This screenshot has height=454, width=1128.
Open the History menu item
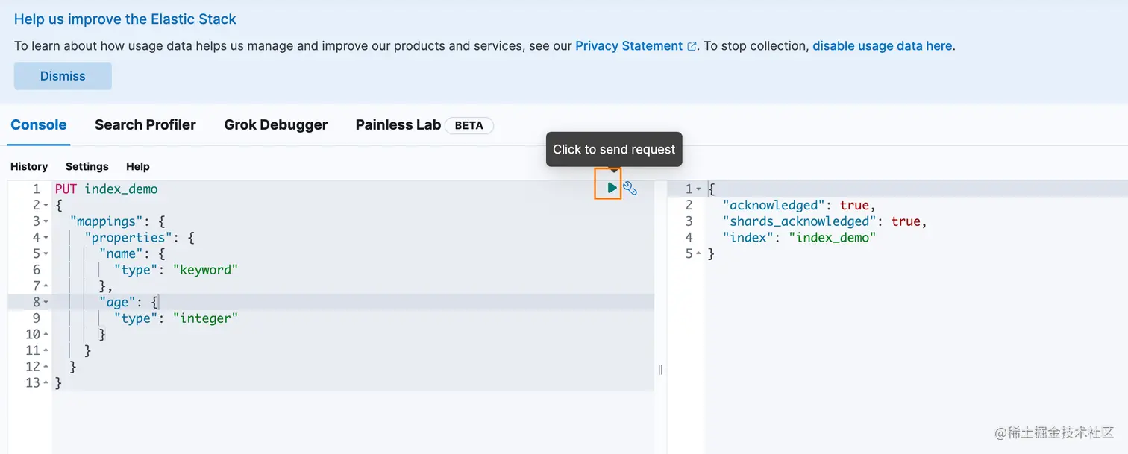tap(29, 167)
